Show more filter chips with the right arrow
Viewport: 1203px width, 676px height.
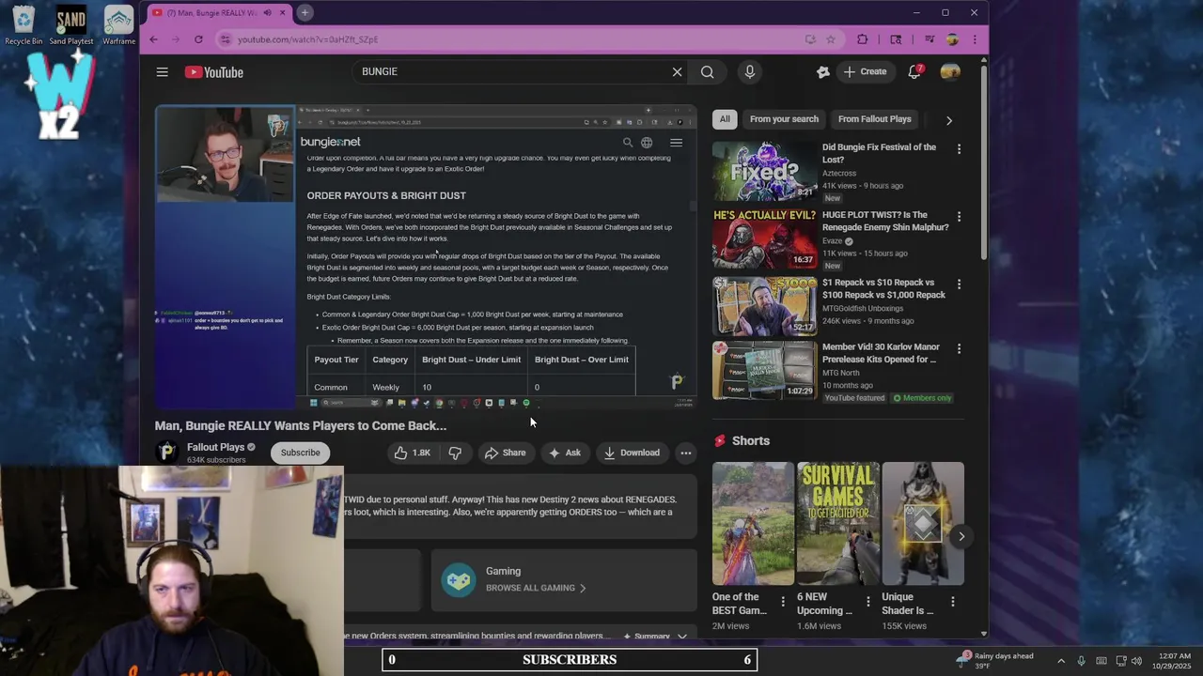click(x=948, y=120)
